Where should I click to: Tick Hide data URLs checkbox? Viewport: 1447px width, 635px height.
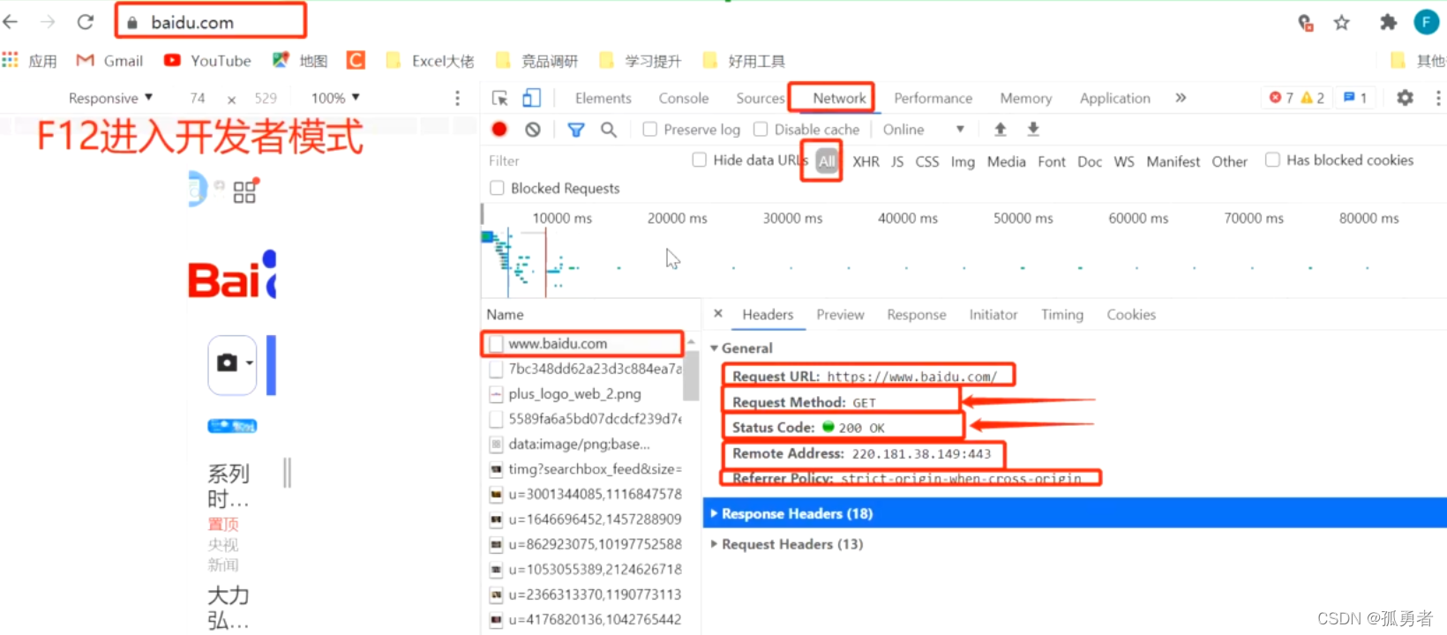tap(700, 160)
